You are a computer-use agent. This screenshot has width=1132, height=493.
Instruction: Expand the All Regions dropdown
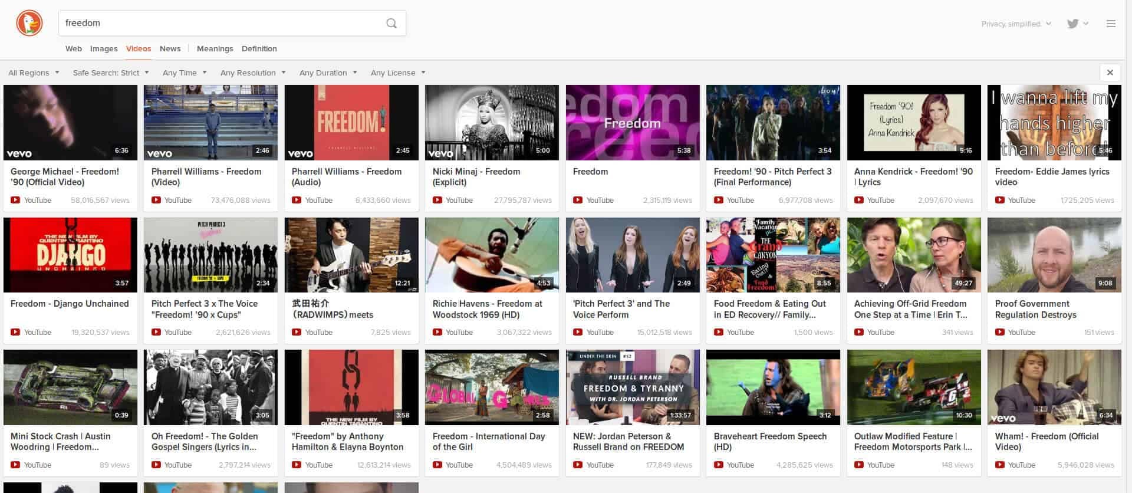click(34, 73)
